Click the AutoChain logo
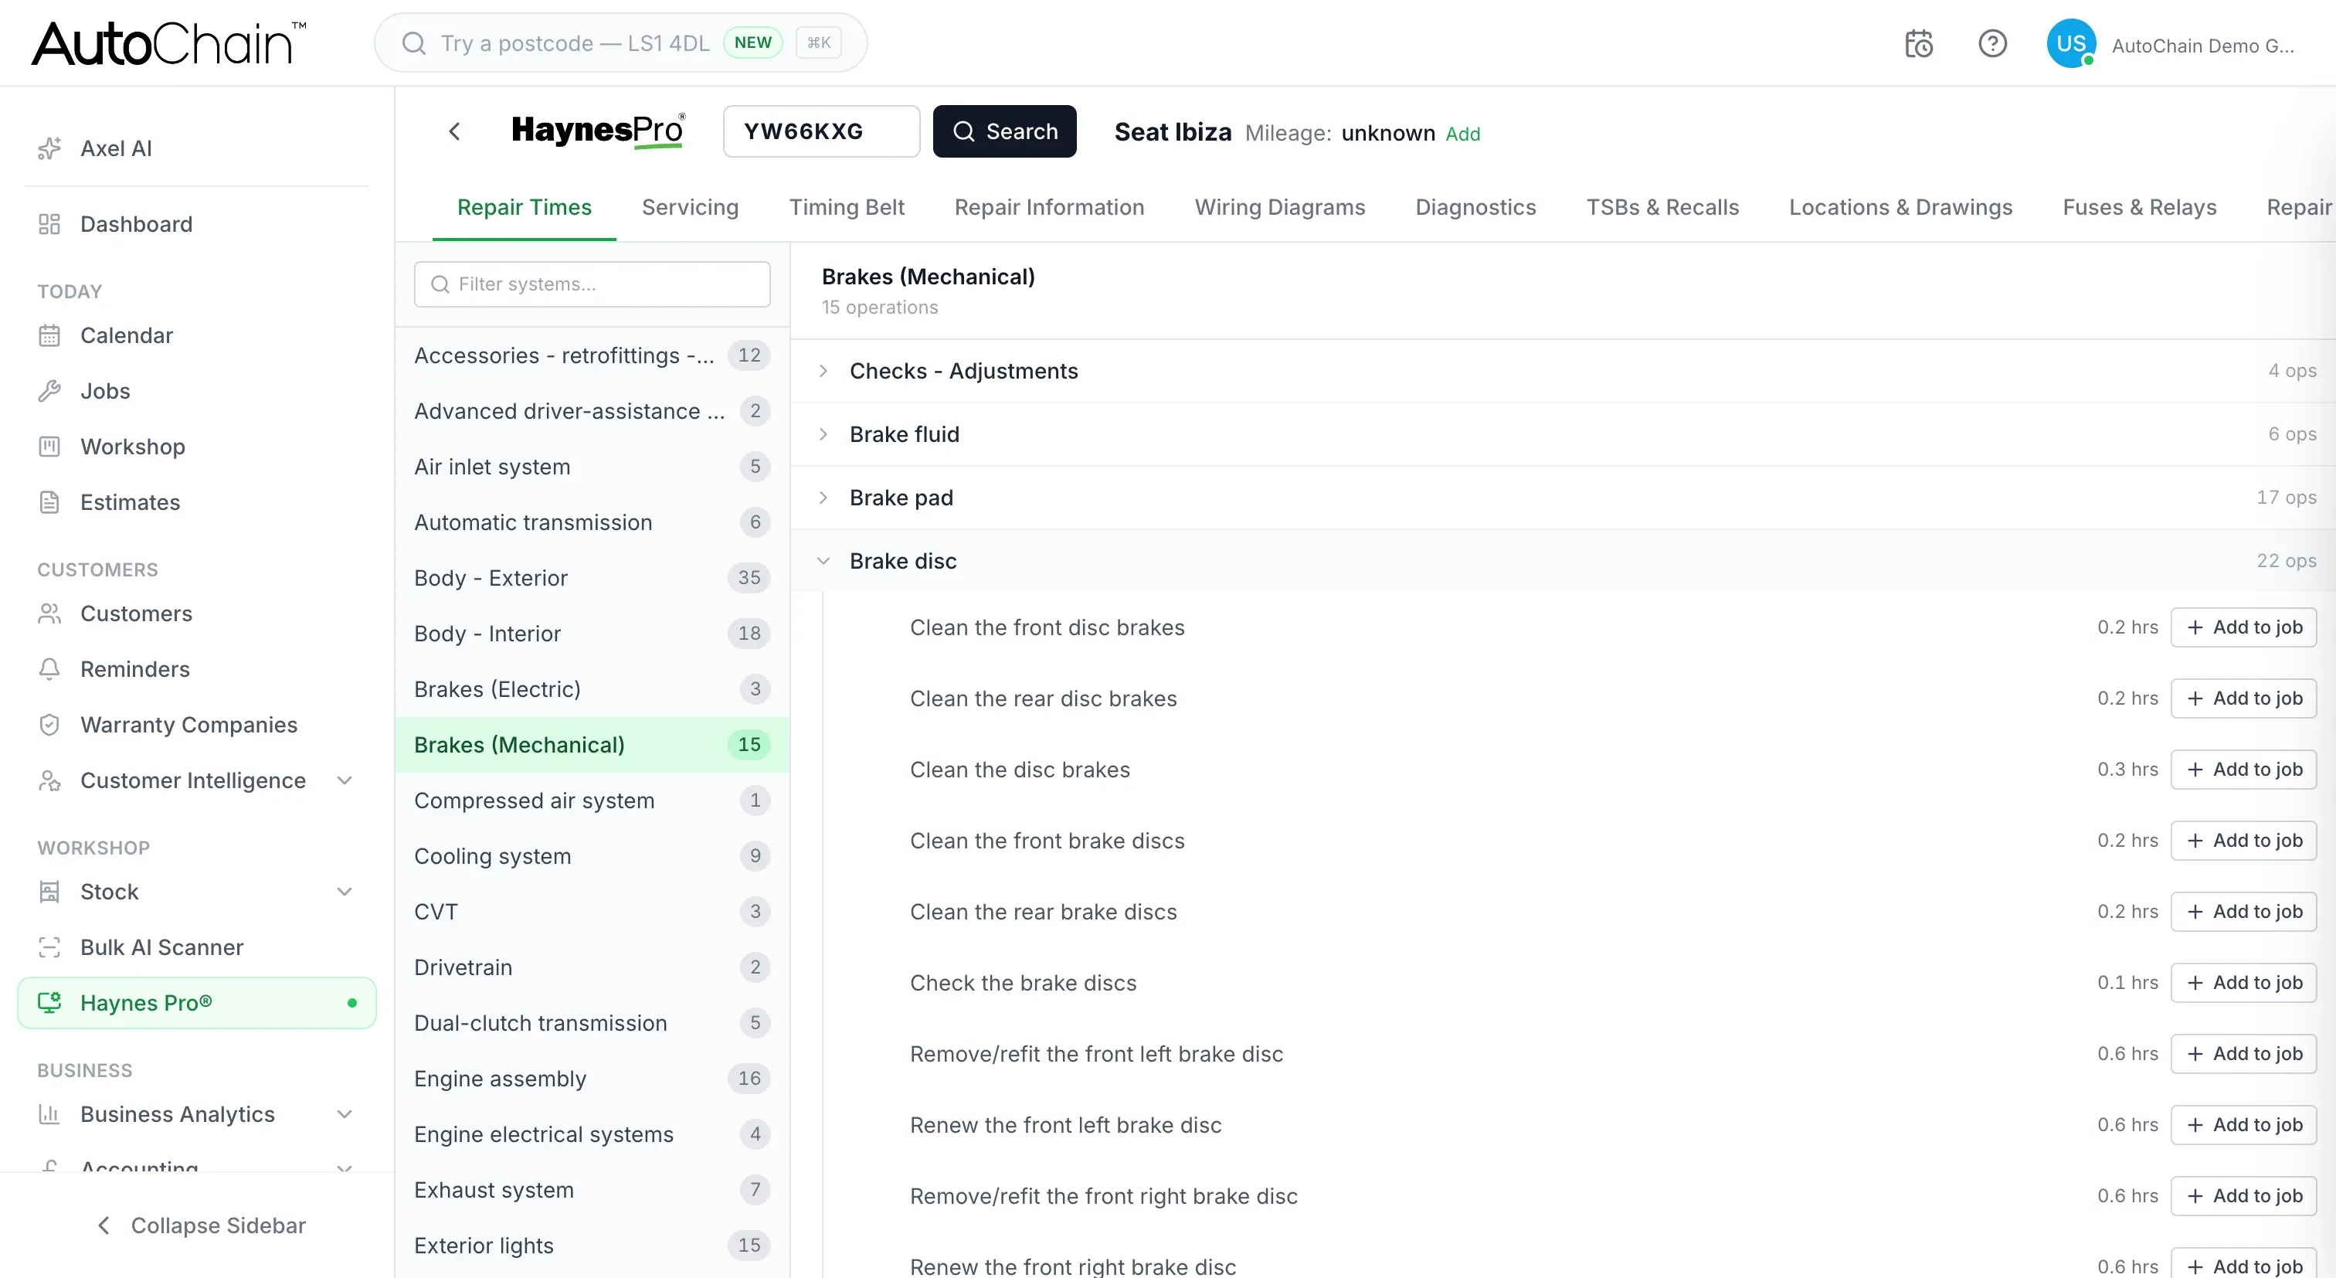Screen dimensions: 2336x1278 coord(170,43)
